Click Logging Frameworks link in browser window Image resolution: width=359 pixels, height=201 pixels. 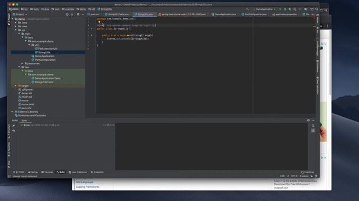point(88,186)
